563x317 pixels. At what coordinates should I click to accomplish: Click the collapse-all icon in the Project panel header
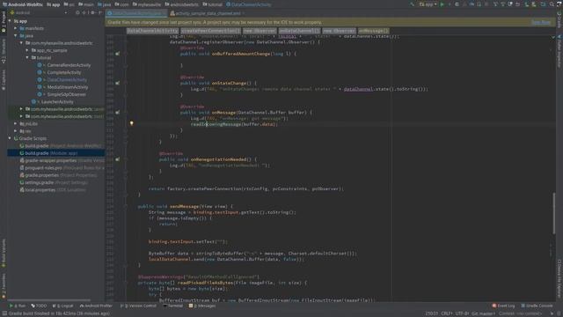[x=84, y=12]
